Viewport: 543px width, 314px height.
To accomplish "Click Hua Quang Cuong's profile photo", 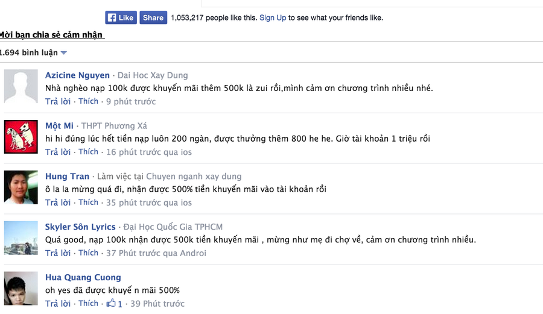I will (x=21, y=288).
